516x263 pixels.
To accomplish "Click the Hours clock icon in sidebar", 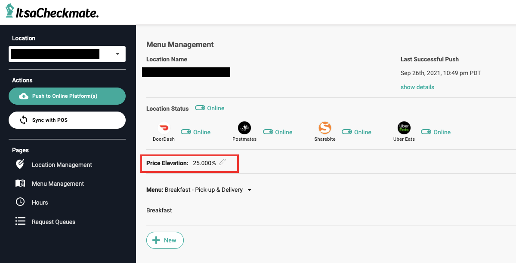I will tap(20, 202).
